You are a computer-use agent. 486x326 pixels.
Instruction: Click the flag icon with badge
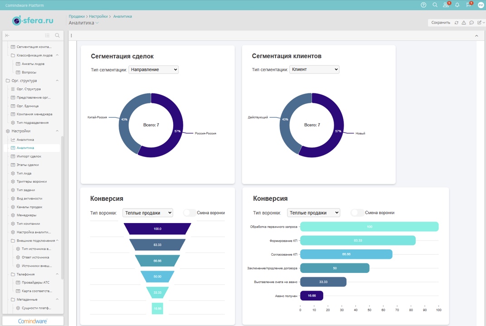[x=469, y=5]
